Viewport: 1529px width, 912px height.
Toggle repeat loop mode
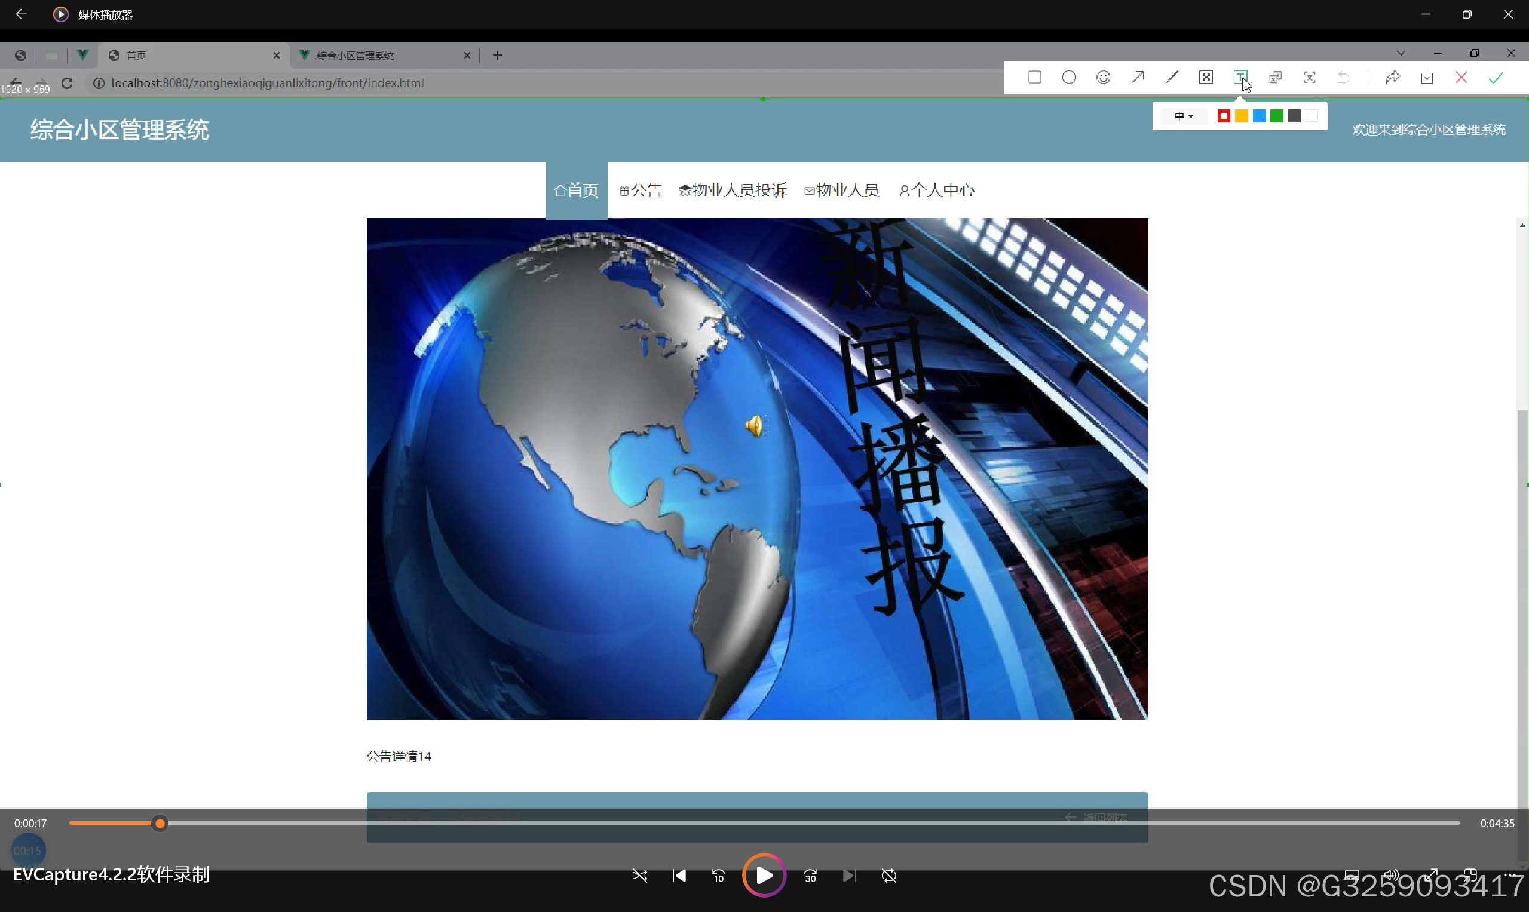tap(888, 875)
